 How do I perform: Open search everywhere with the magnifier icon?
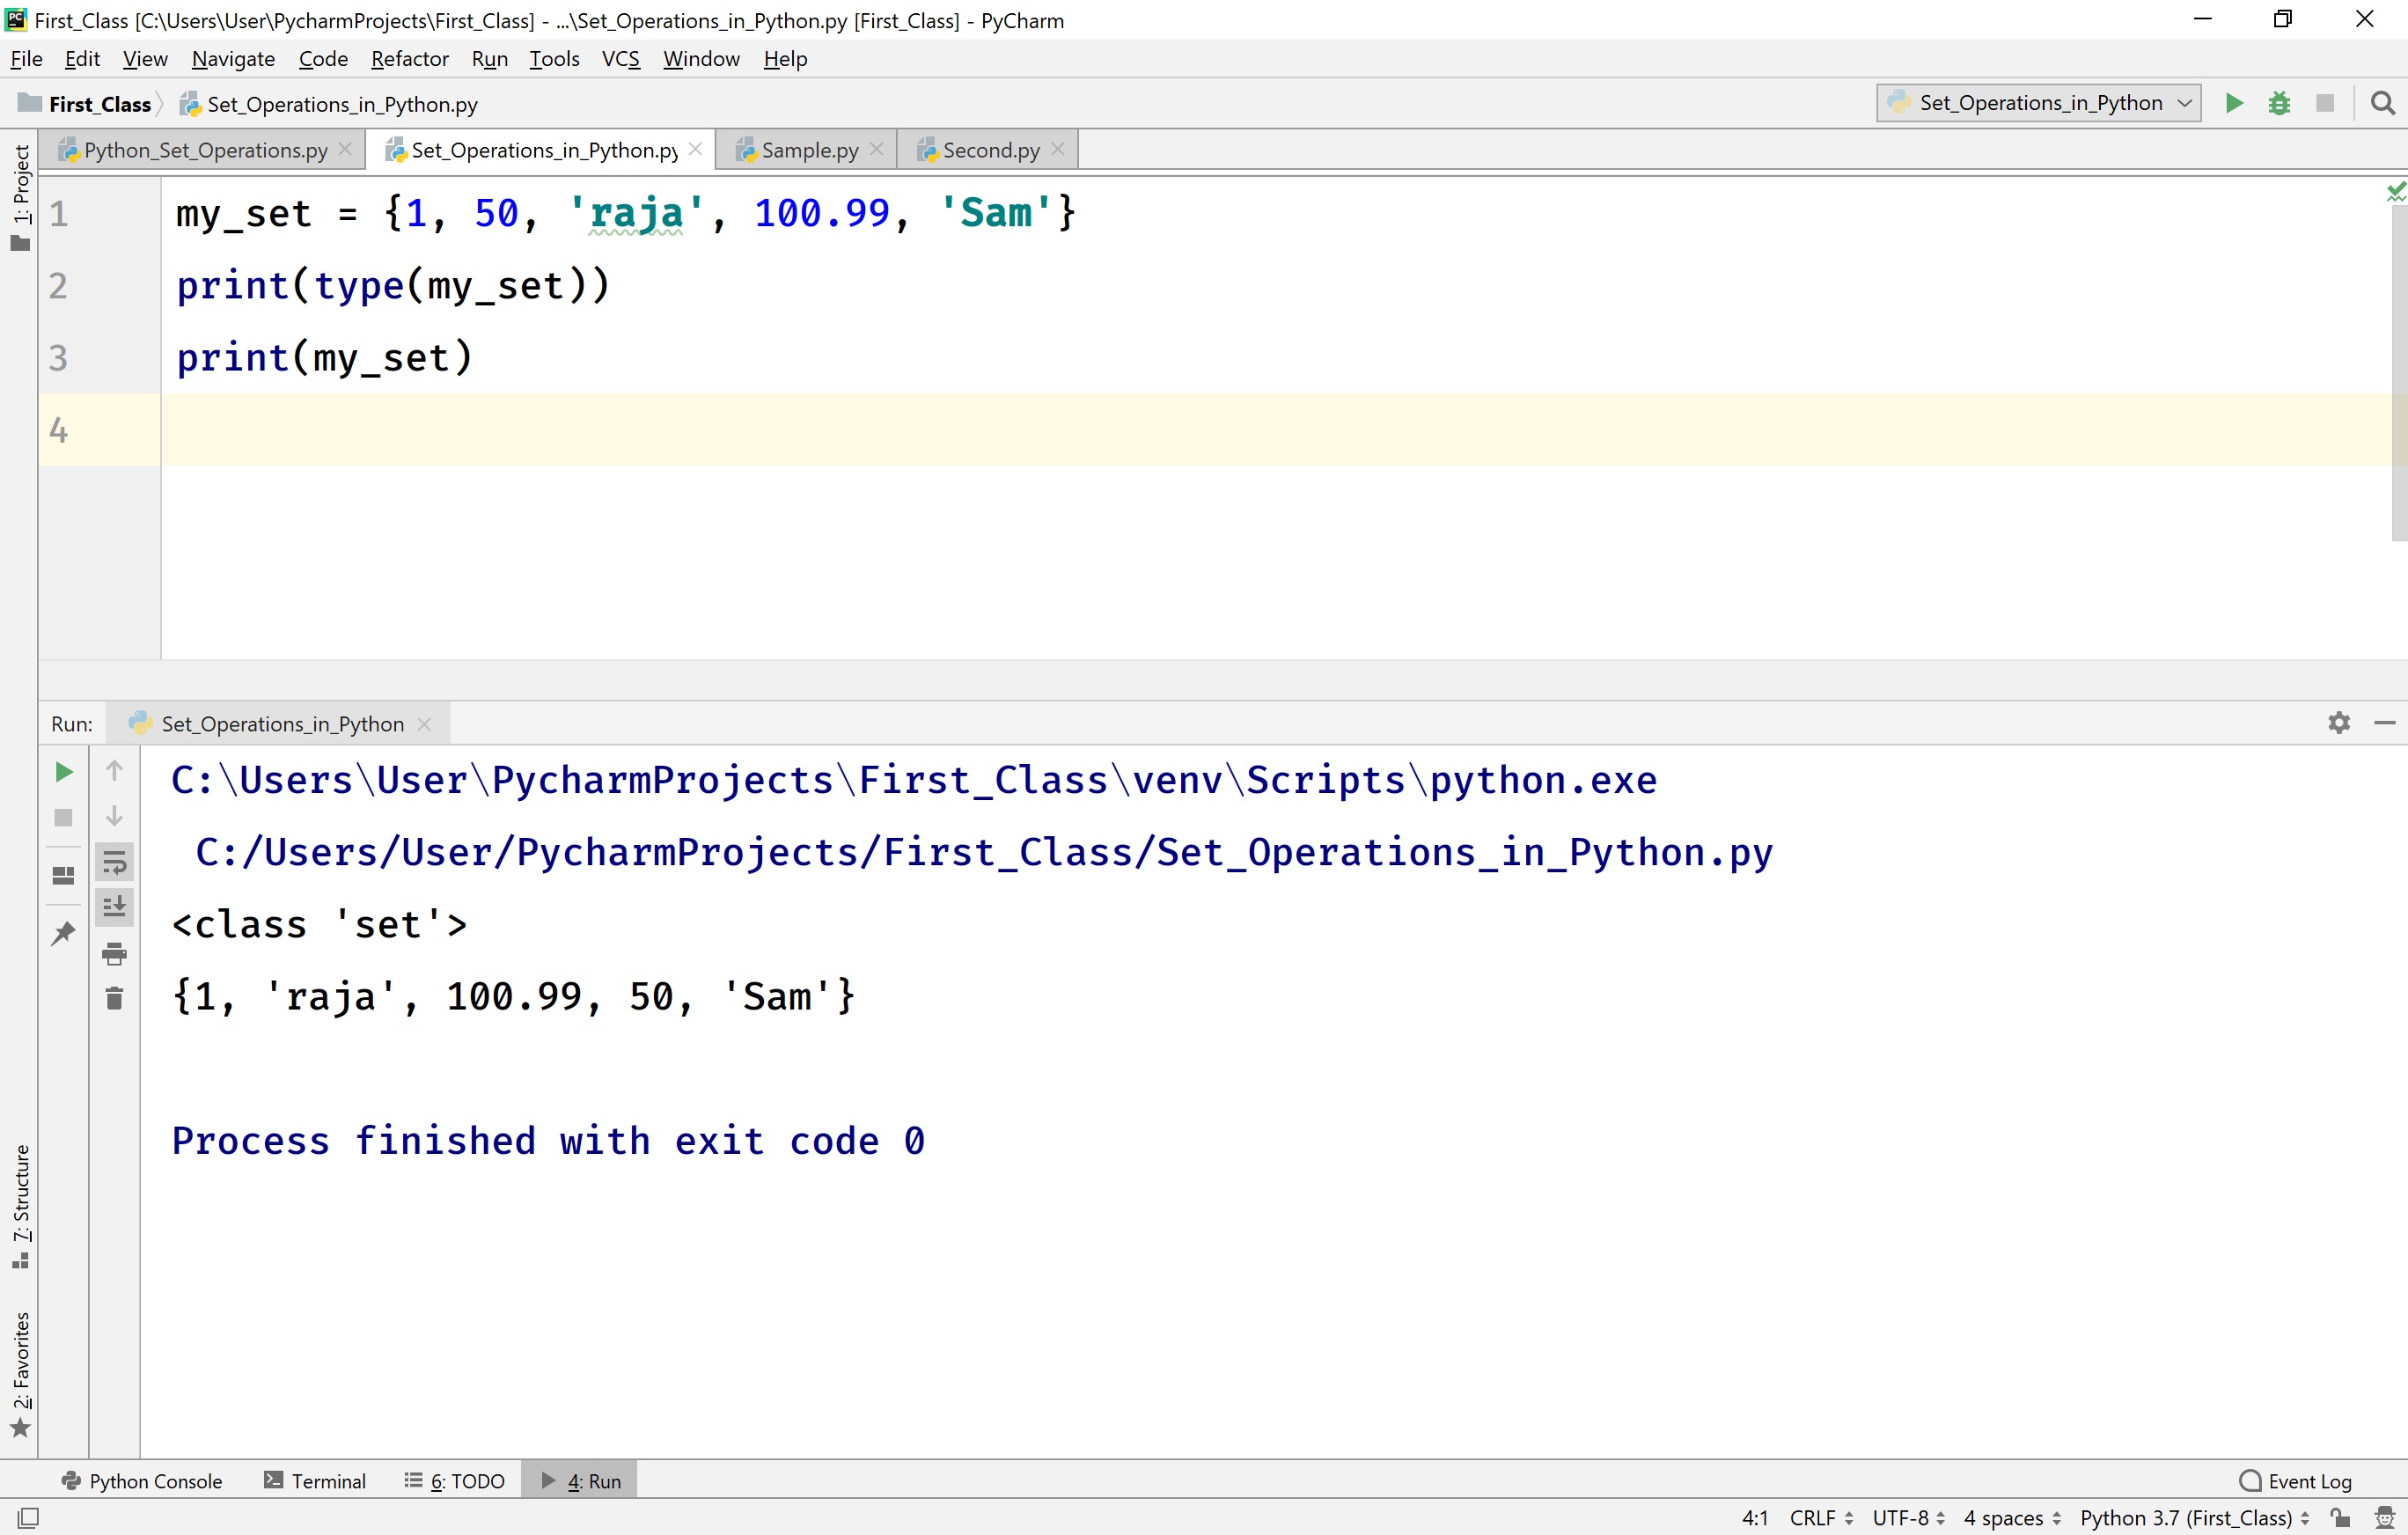2384,103
